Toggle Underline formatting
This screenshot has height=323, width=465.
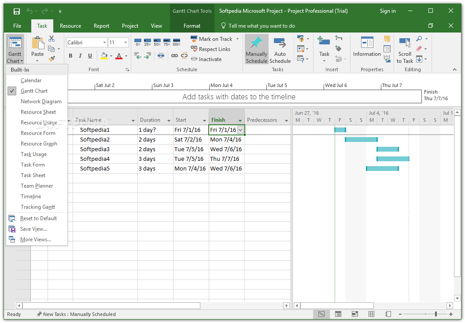90,56
